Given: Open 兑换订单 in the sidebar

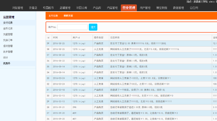Looking at the screenshot, I should click(8, 40).
